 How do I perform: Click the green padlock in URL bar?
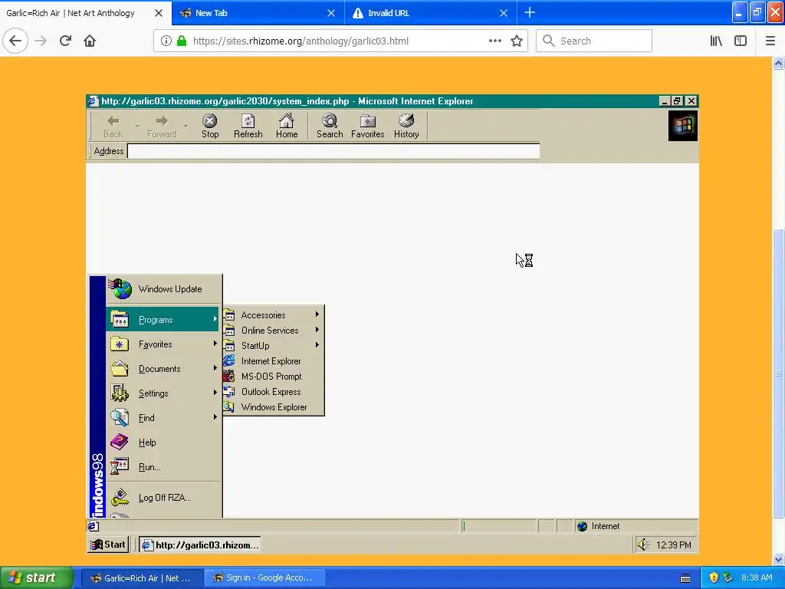click(x=182, y=41)
